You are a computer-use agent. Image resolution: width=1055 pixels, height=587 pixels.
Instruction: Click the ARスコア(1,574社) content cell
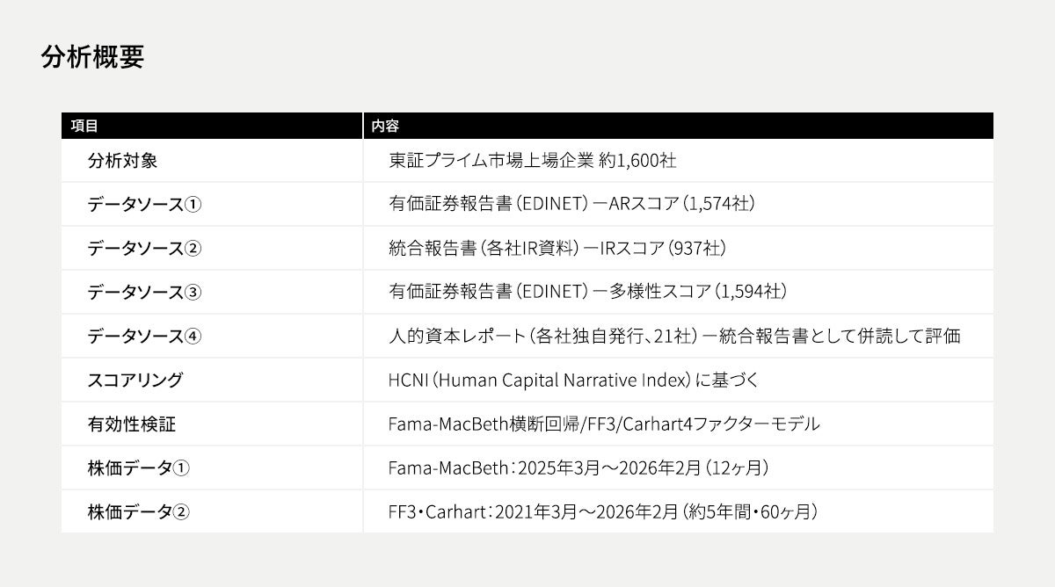571,205
